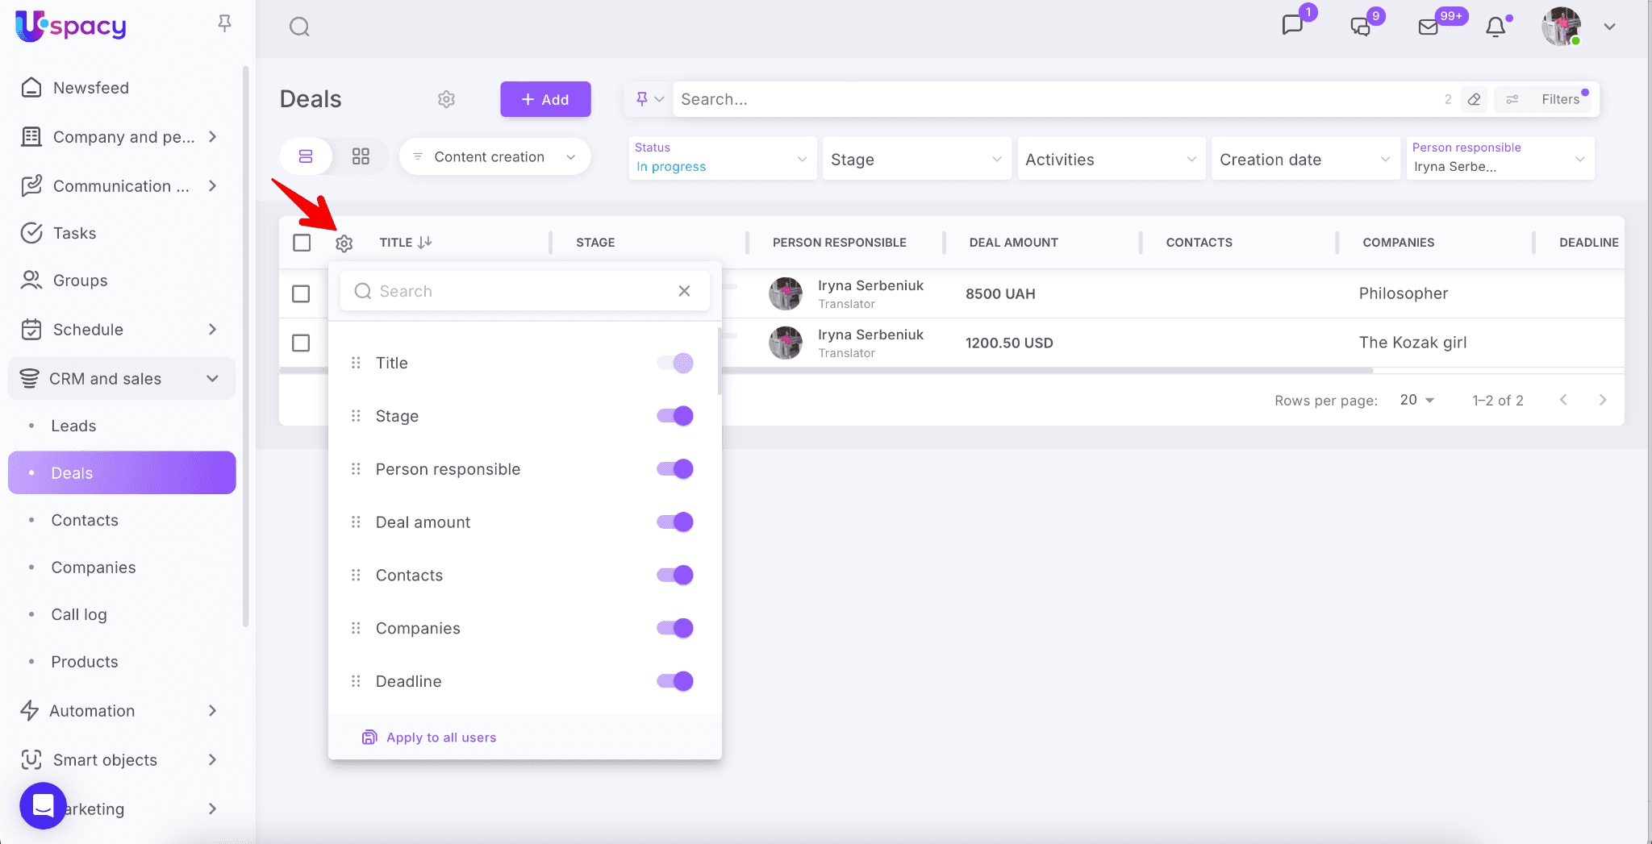Image resolution: width=1652 pixels, height=844 pixels.
Task: Click Apply to all users link
Action: 440,738
